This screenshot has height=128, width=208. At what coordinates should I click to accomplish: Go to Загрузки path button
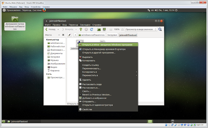tap(112, 35)
